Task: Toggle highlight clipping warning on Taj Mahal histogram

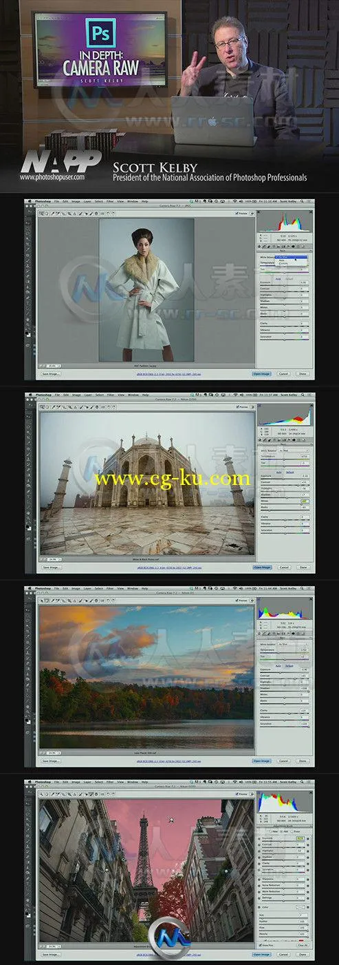Action: tap(311, 406)
